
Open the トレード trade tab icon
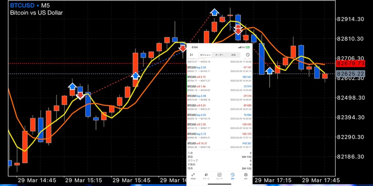(220, 176)
